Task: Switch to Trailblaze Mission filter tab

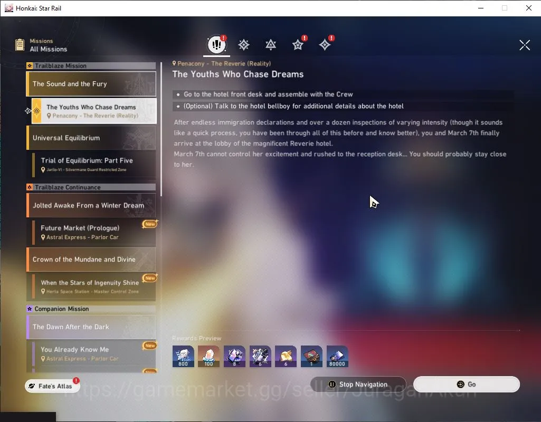Action: click(x=244, y=45)
